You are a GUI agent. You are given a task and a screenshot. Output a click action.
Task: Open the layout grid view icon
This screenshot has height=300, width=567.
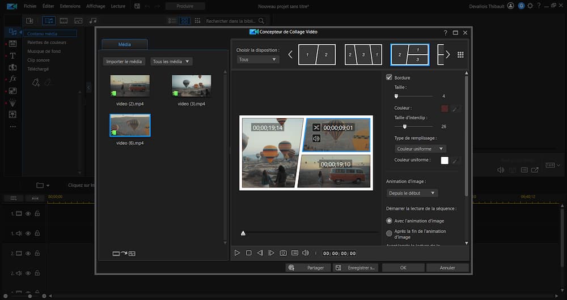[460, 54]
